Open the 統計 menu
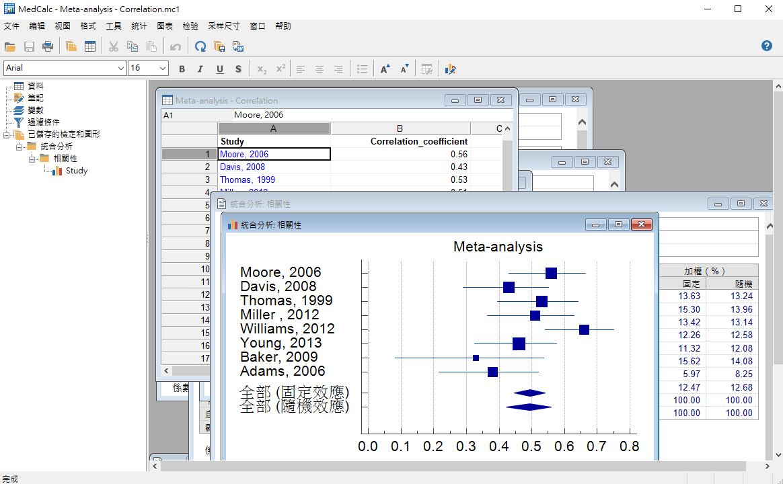The image size is (783, 484). click(x=139, y=26)
